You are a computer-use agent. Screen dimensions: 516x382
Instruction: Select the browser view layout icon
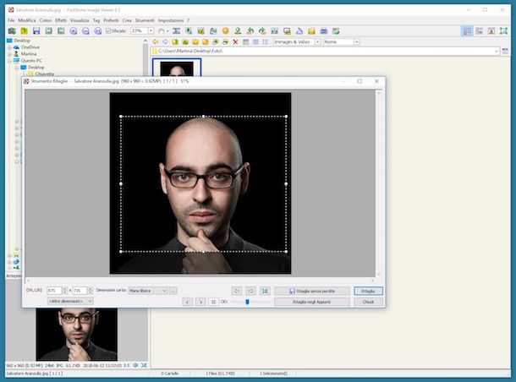click(467, 31)
